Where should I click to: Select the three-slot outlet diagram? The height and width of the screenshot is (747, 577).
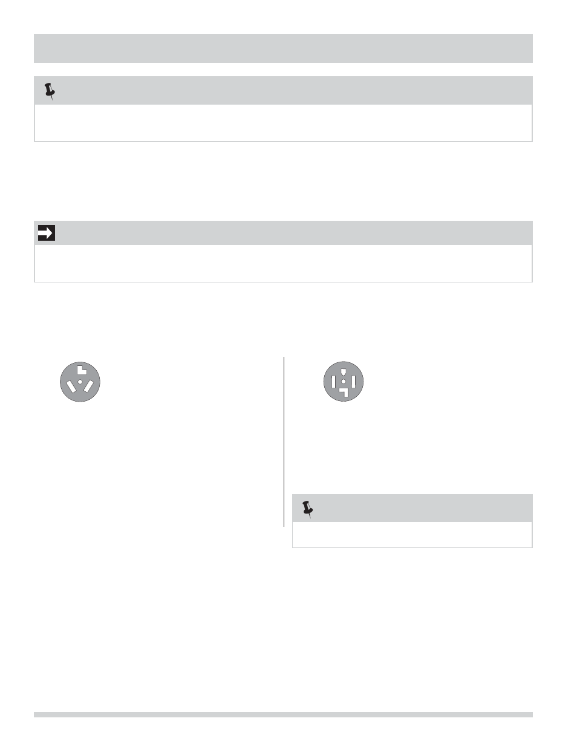80,382
